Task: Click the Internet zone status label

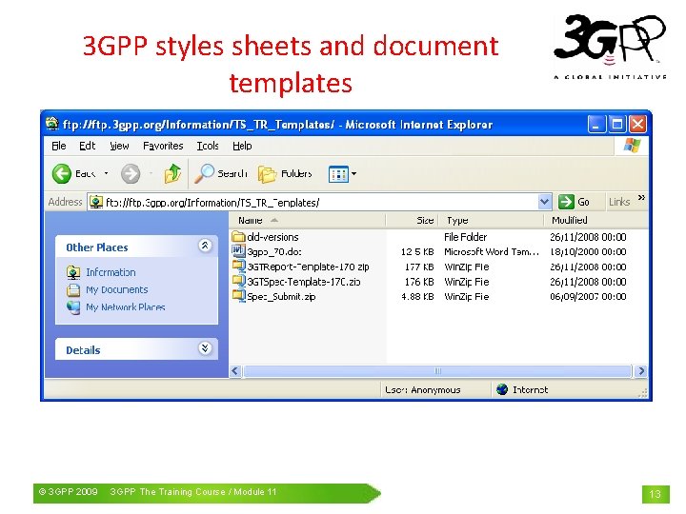Action: [x=531, y=389]
